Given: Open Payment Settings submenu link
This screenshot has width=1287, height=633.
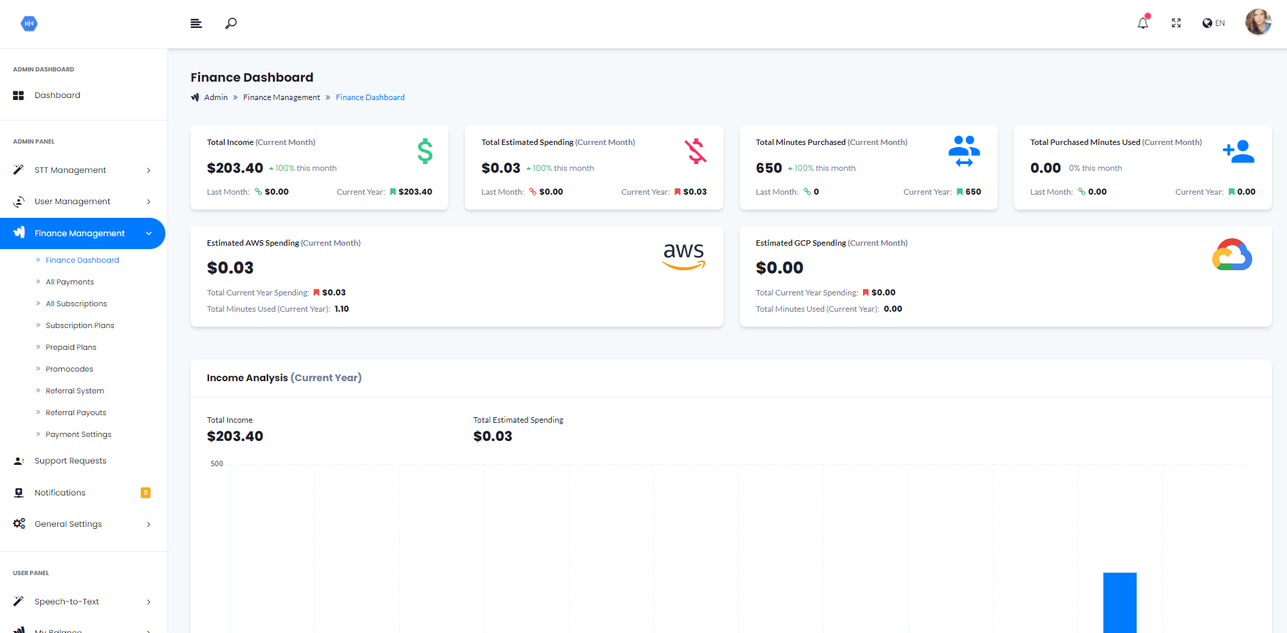Looking at the screenshot, I should click(78, 434).
